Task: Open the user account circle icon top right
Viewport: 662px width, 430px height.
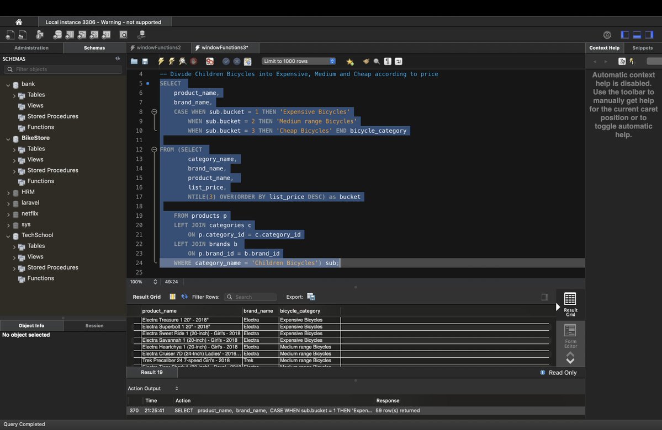Action: tap(607, 35)
